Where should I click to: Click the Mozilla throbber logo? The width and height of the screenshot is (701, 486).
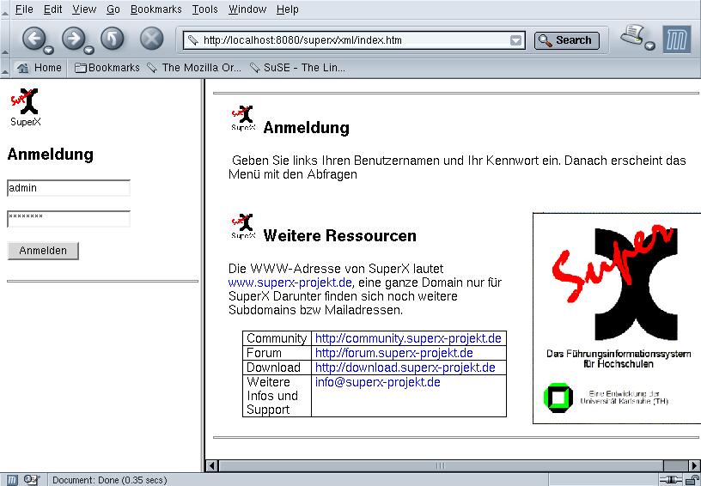[x=677, y=39]
